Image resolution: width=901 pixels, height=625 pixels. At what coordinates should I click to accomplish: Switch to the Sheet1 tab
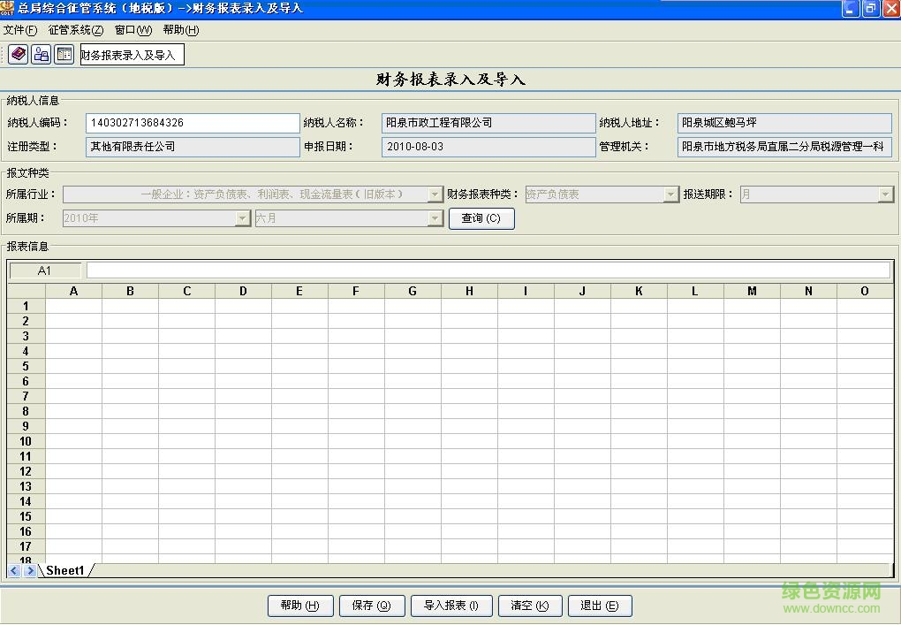tap(64, 570)
